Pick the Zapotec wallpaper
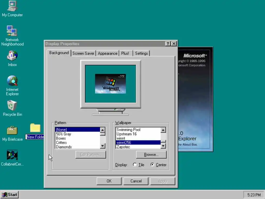 [x=138, y=147]
